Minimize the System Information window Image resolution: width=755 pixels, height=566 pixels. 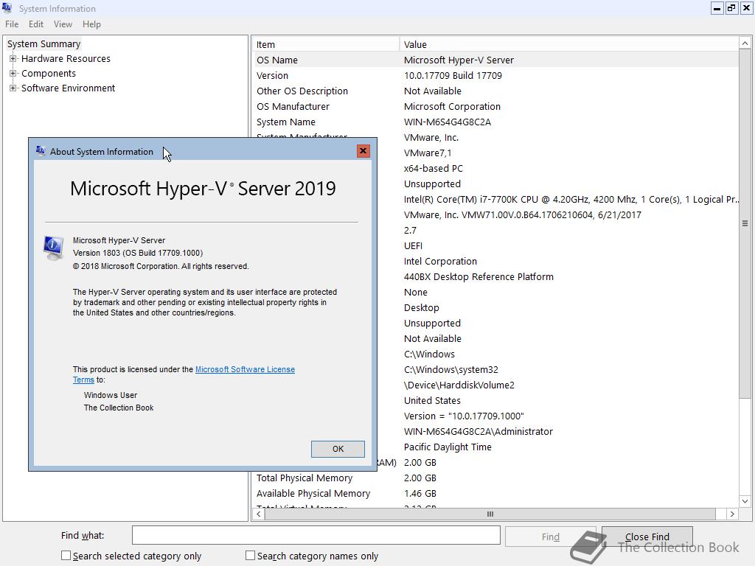point(717,7)
